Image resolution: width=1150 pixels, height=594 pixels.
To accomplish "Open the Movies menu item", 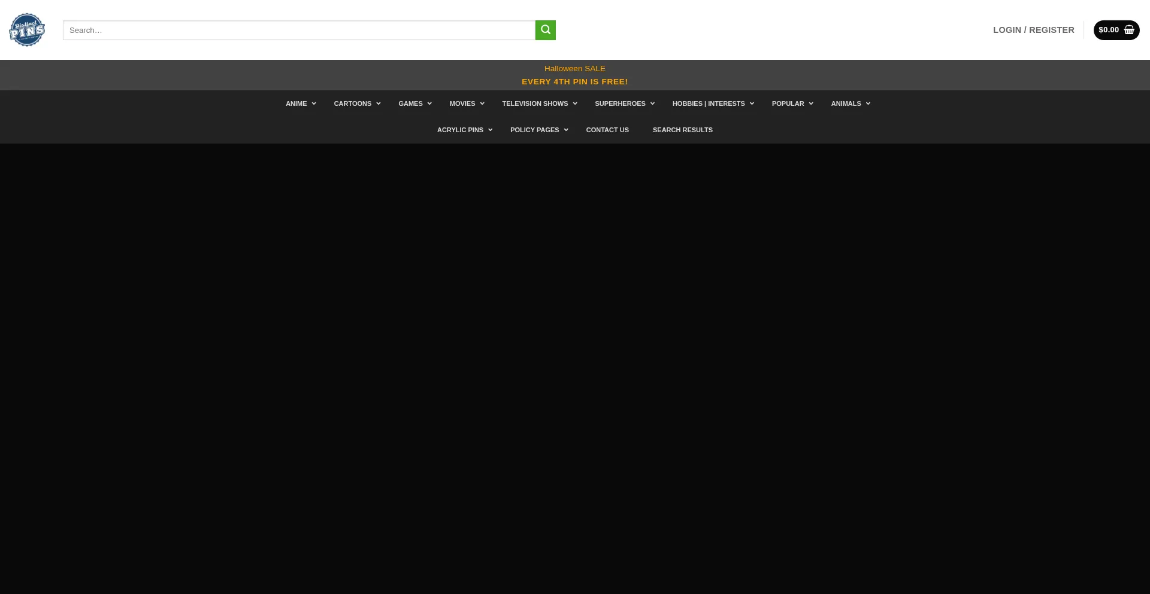I will (462, 103).
